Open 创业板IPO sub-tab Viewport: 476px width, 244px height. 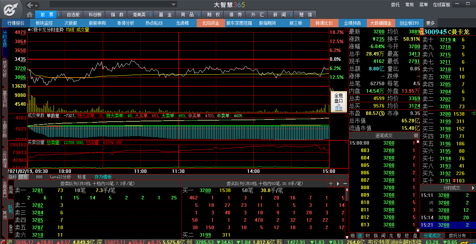click(409, 23)
